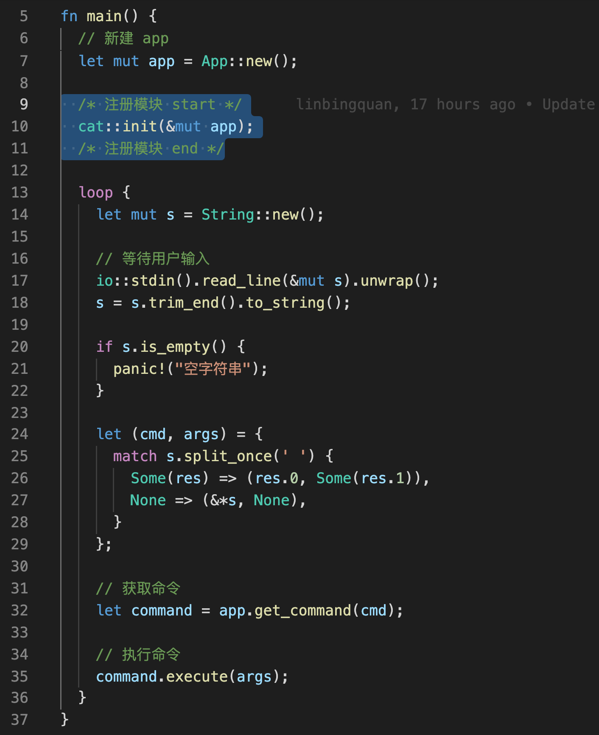Click the 'loop' keyword on line 13
The width and height of the screenshot is (599, 735).
(x=96, y=192)
